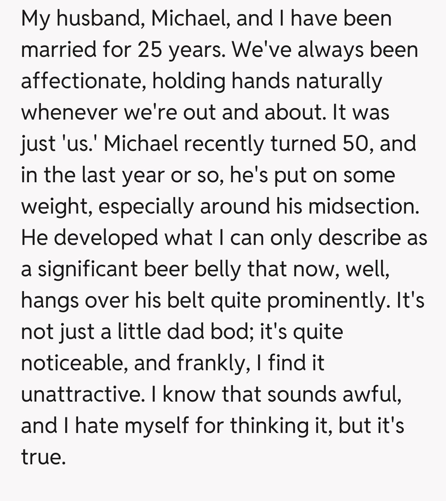Click the word "whenever"
Image resolution: width=446 pixels, height=501 pixels.
click(x=69, y=113)
